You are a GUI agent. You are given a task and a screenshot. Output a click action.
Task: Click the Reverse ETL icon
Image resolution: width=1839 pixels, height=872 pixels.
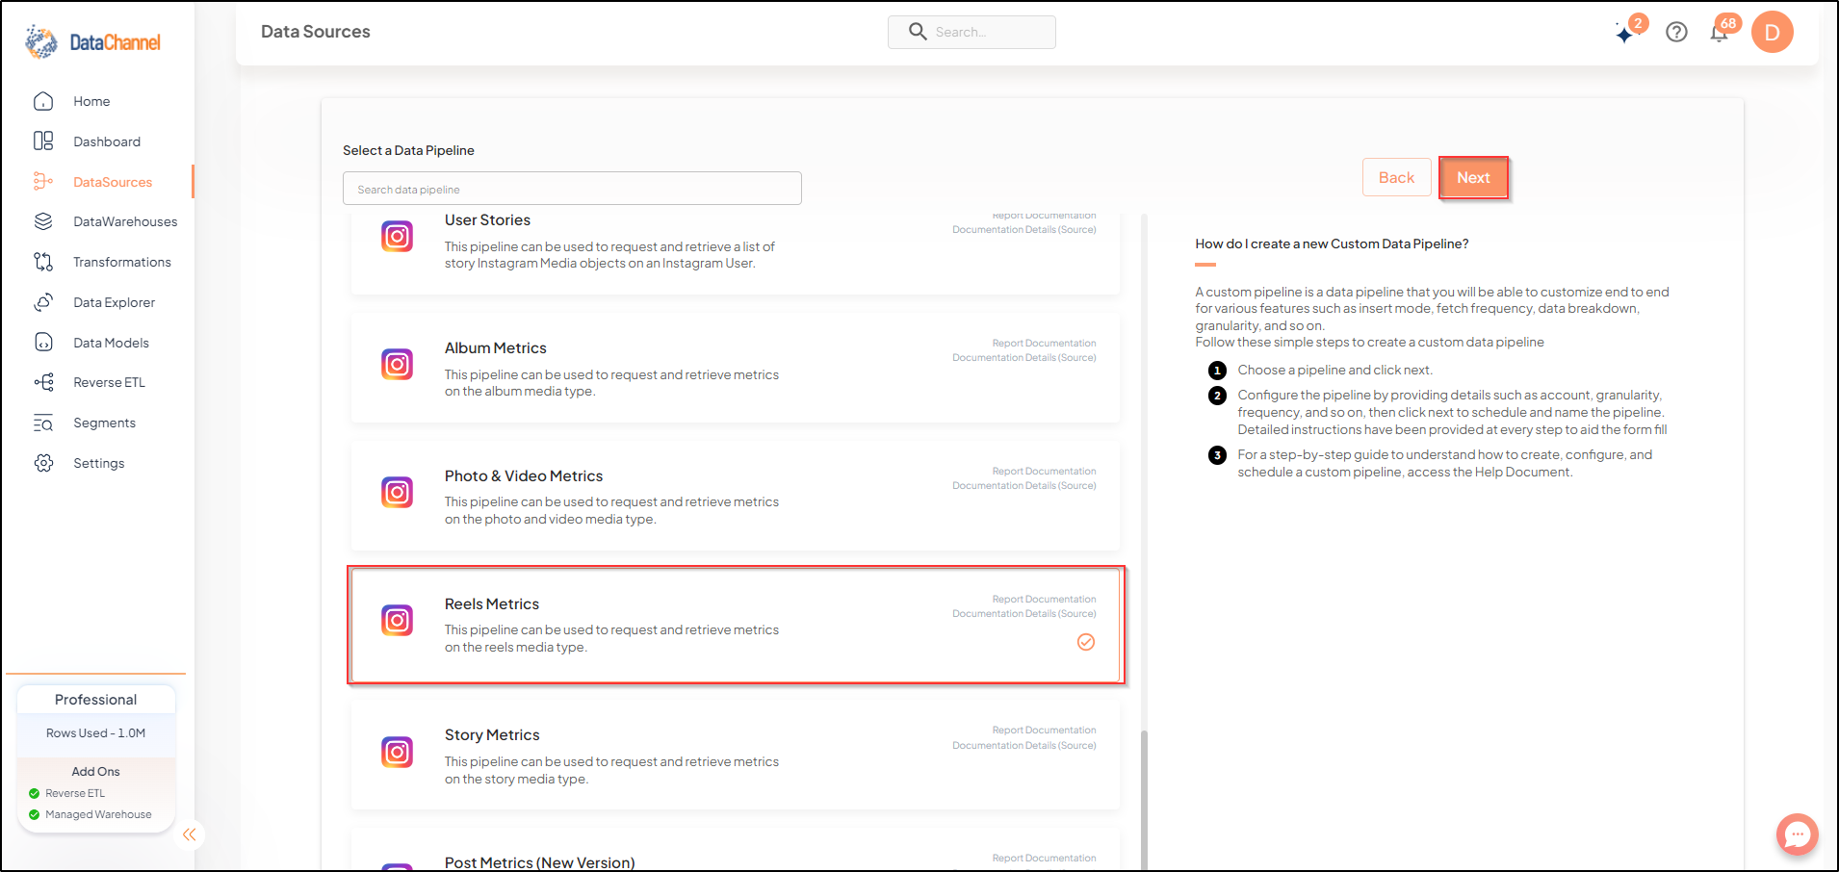(x=43, y=382)
